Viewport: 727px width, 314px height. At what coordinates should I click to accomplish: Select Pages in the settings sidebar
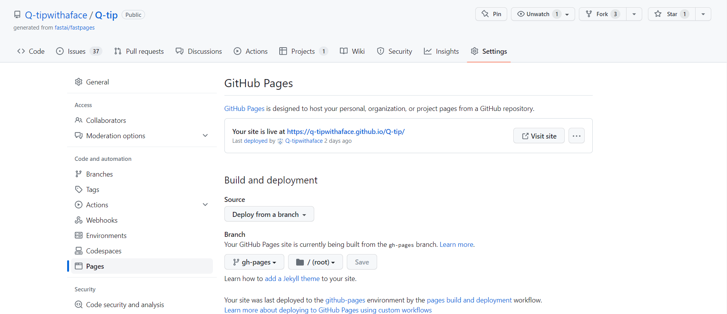(142, 266)
